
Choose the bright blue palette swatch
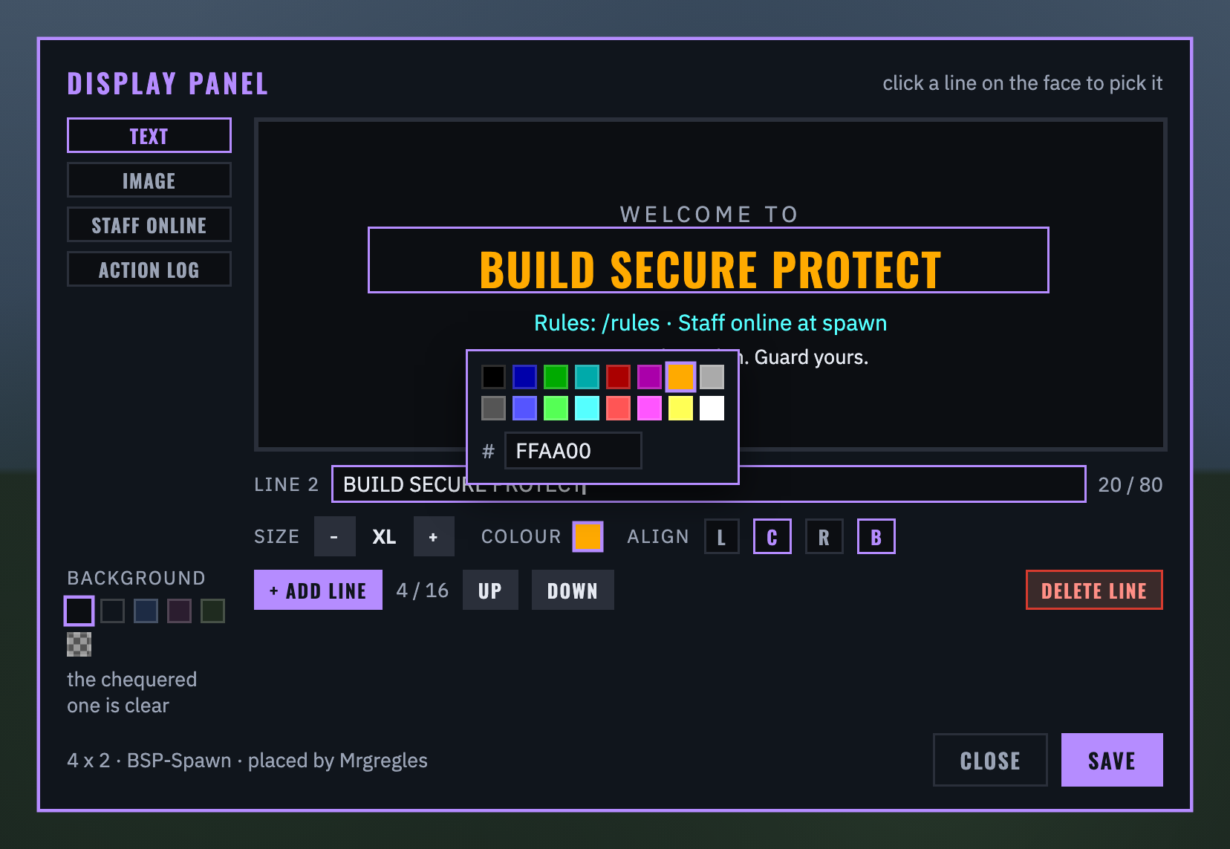tap(524, 408)
